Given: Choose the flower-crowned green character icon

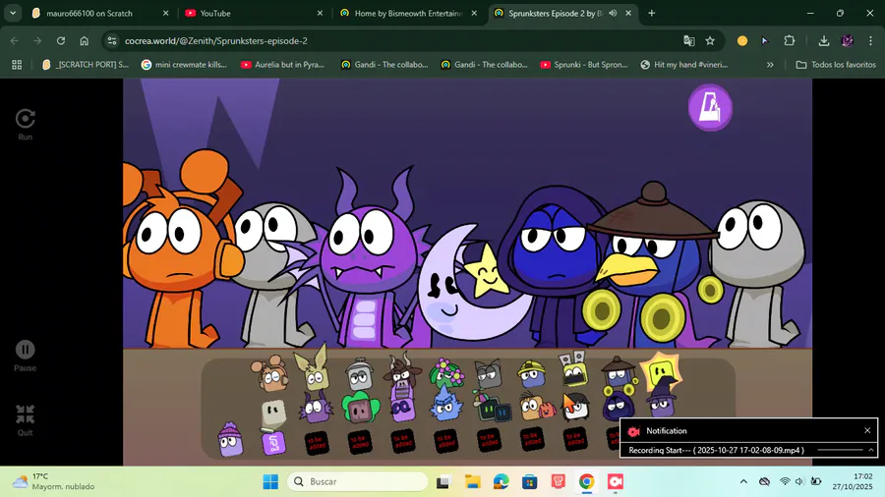Looking at the screenshot, I should (x=445, y=373).
